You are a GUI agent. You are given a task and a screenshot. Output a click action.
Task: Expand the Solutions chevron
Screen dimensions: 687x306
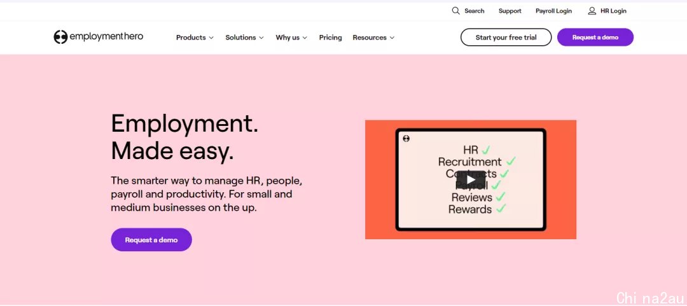pyautogui.click(x=261, y=38)
